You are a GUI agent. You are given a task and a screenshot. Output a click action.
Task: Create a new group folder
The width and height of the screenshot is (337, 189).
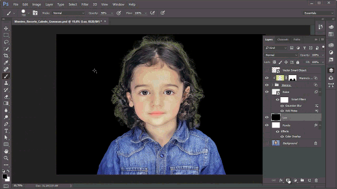[302, 181]
